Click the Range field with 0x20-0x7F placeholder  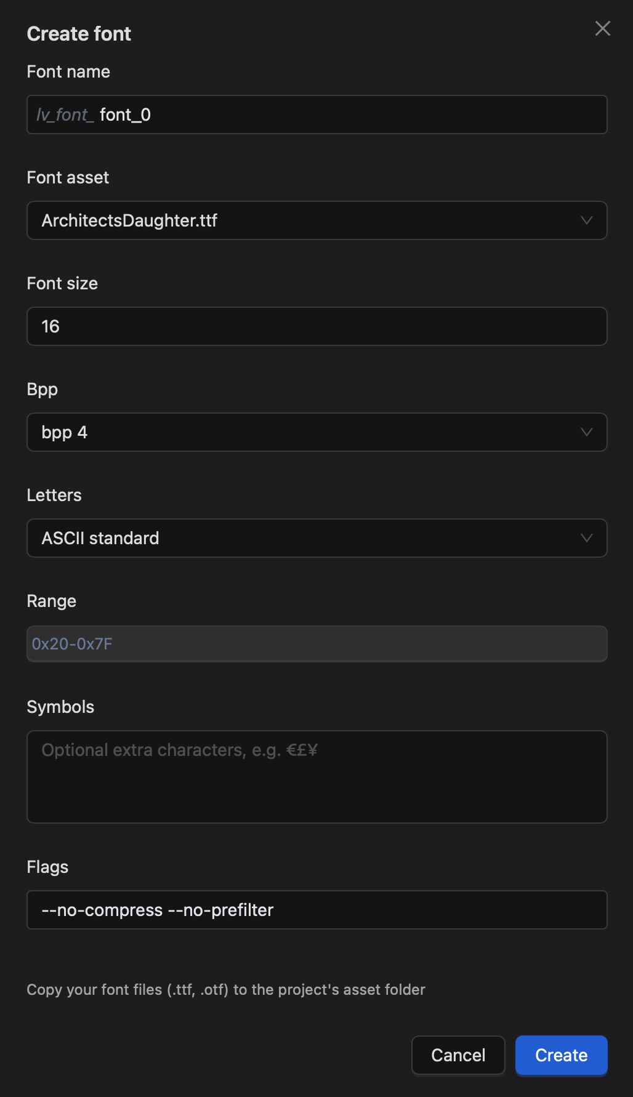coord(316,643)
